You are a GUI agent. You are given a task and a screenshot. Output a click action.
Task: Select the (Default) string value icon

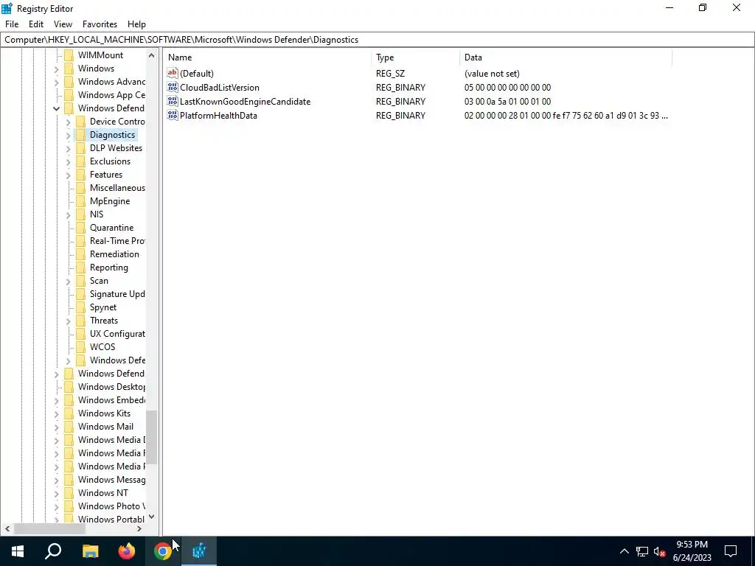(x=173, y=73)
